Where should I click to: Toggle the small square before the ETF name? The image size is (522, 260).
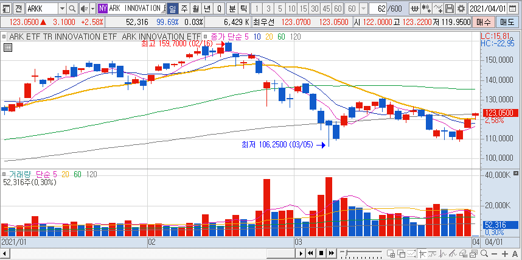(4, 37)
